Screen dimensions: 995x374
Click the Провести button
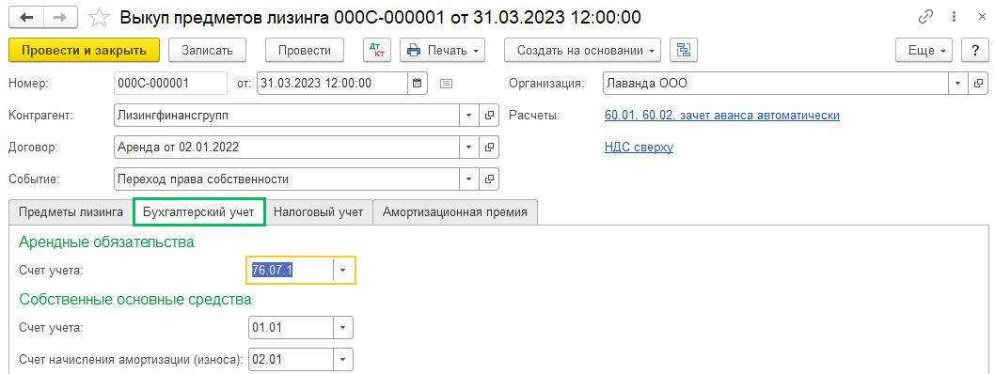pyautogui.click(x=305, y=50)
